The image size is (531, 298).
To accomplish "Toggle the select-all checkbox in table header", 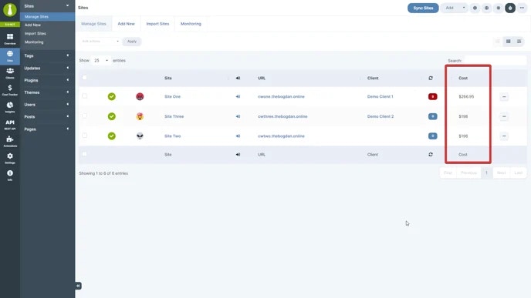I will [85, 78].
